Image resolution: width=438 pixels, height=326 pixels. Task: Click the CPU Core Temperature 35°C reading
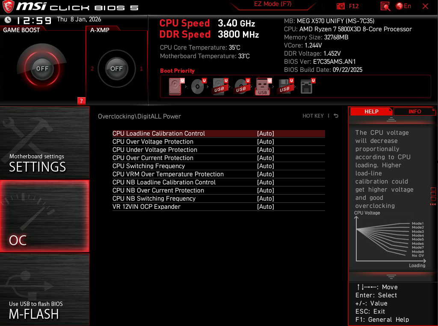pyautogui.click(x=200, y=47)
